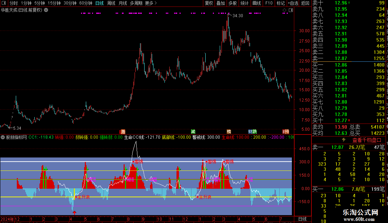388x223 pixels.
Task: Select the 日线 daily chart tab
Action: coord(100,3)
